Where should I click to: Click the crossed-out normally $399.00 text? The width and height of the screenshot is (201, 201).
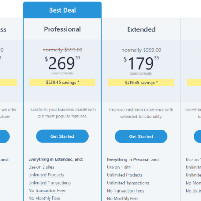(141, 50)
